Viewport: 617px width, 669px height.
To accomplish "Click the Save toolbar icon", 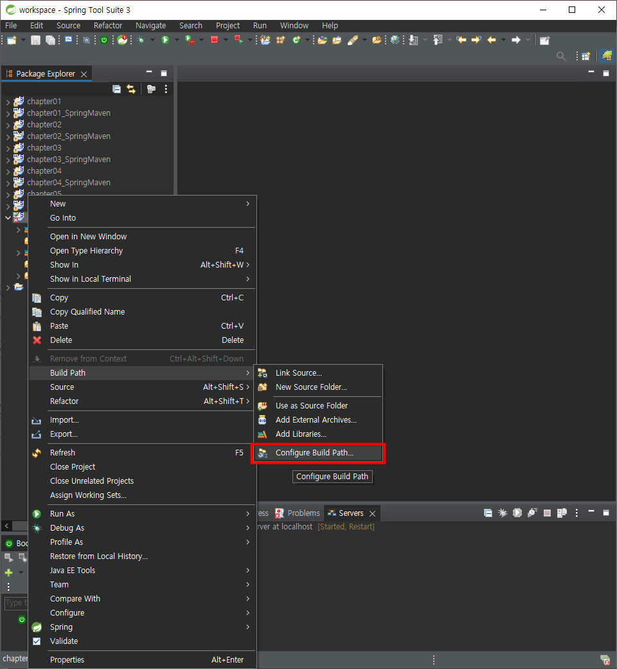I will 36,40.
